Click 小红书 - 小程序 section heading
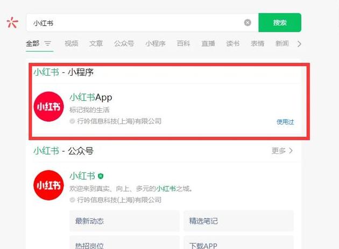The width and height of the screenshot is (339, 249). pyautogui.click(x=63, y=72)
